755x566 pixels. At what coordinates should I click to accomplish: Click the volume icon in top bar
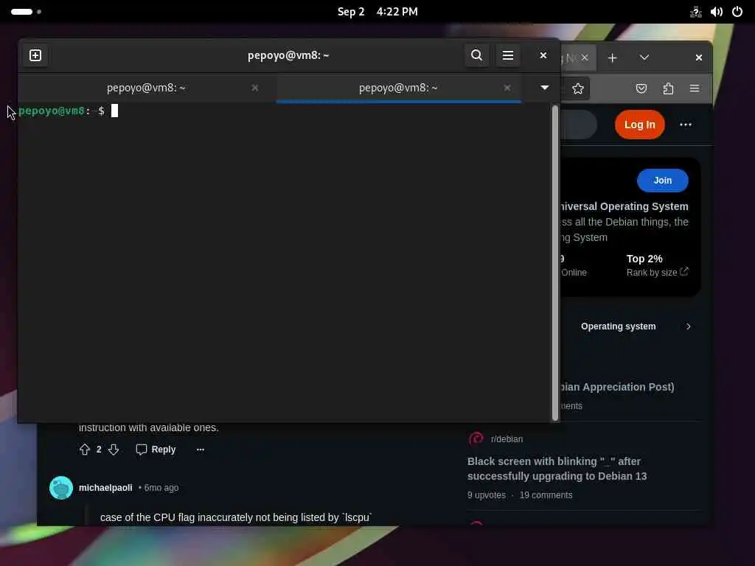(x=717, y=12)
